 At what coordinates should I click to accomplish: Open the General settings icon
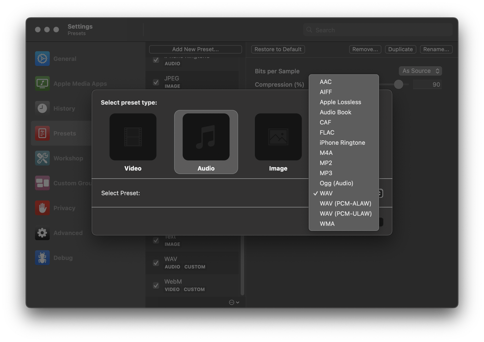tap(42, 58)
